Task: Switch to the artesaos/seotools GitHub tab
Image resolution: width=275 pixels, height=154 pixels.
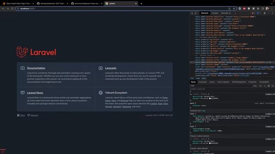Action: [52, 3]
